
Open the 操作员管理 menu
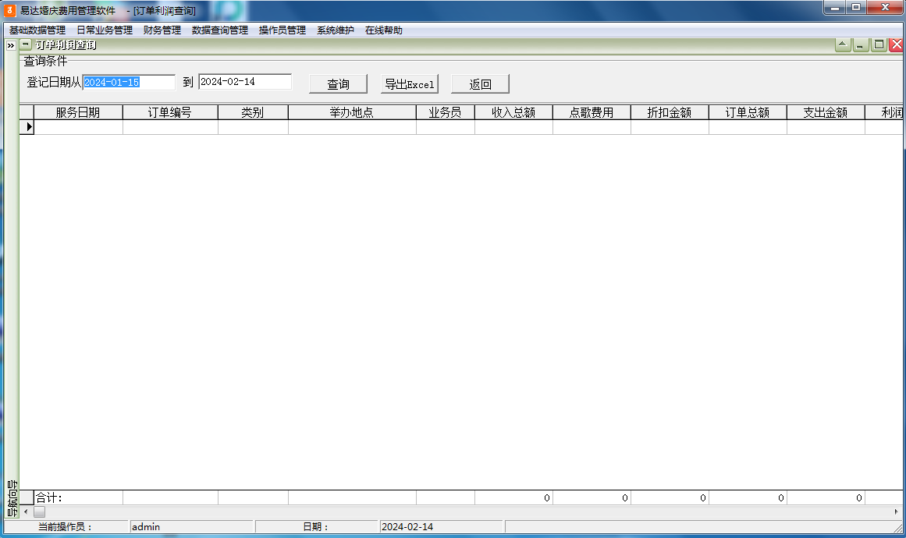[x=282, y=30]
